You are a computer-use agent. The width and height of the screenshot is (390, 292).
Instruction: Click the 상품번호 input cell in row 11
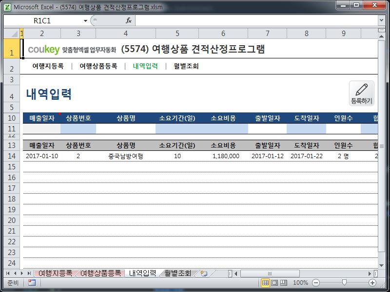[78, 128]
